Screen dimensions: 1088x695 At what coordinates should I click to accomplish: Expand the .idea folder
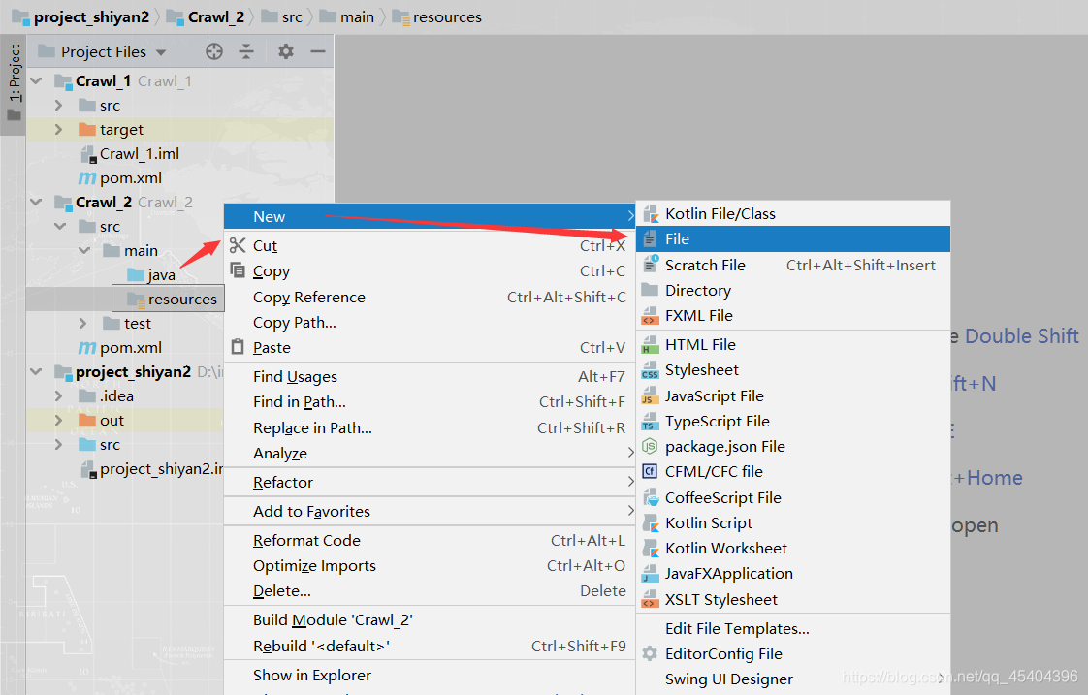tap(59, 396)
